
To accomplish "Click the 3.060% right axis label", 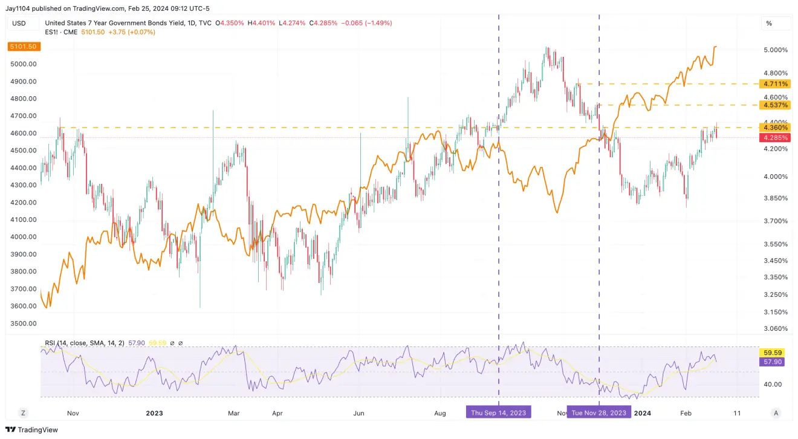I will coord(776,329).
